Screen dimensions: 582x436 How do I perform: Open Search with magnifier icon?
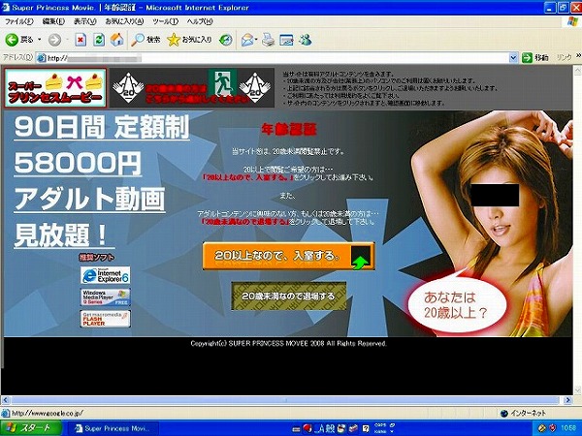(145, 40)
